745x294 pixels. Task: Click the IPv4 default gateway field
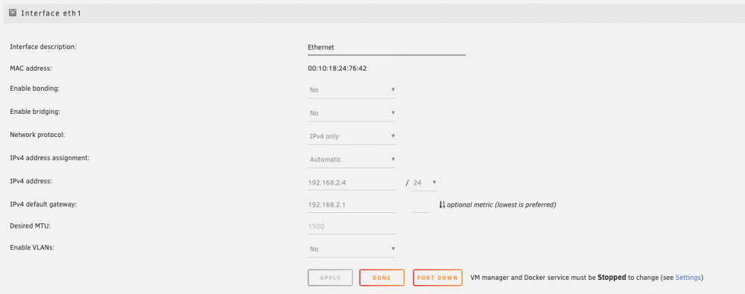[351, 205]
